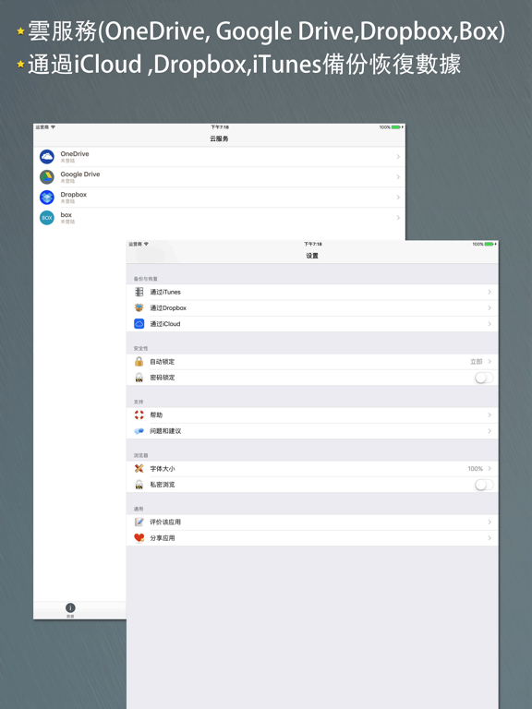532x709 pixels.
Task: Turn on the 私密浏览 switch
Action: 484,485
